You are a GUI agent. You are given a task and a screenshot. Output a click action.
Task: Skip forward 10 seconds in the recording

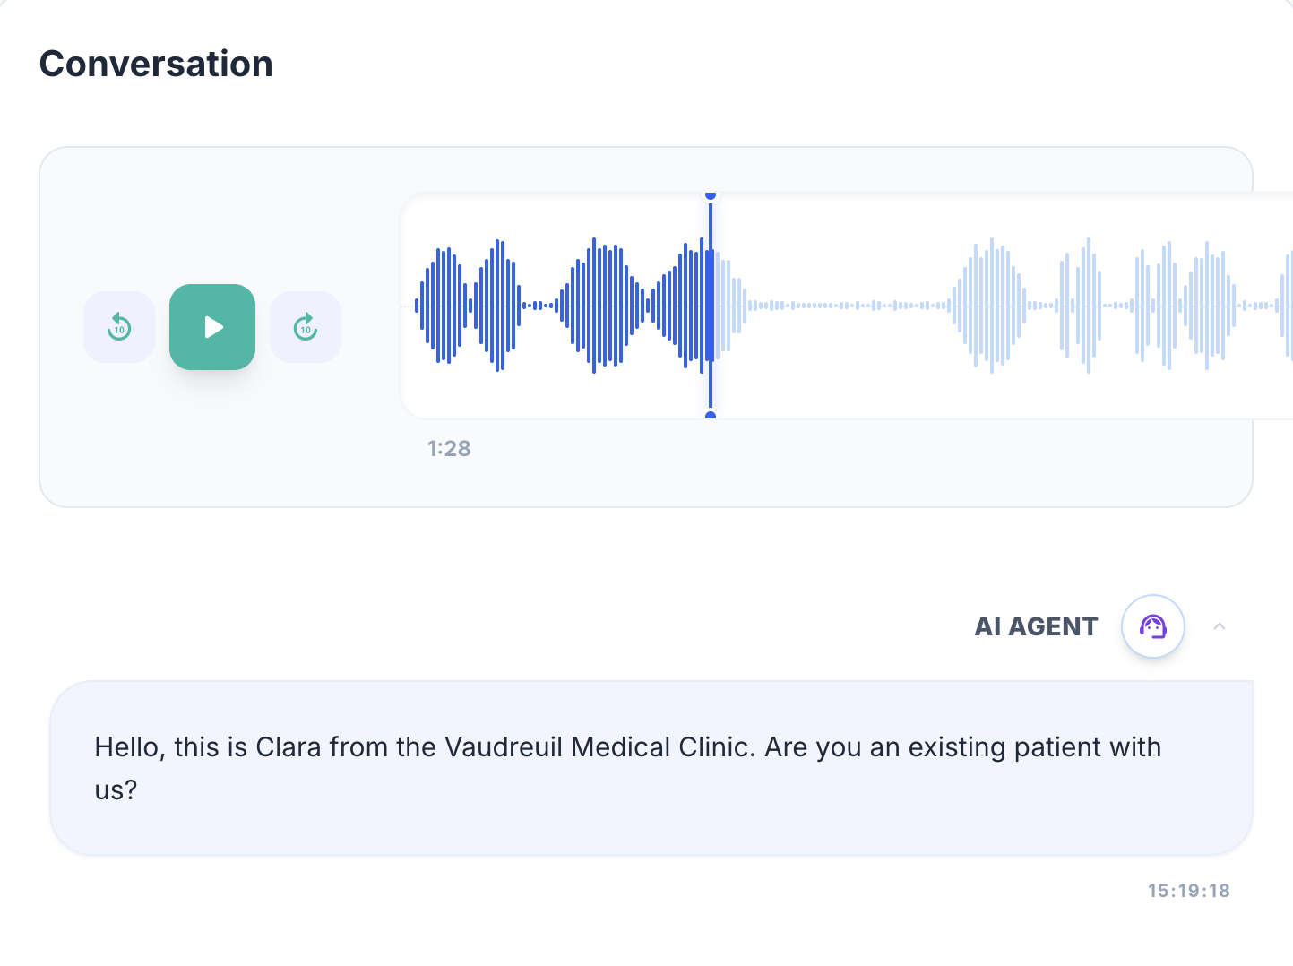tap(306, 327)
